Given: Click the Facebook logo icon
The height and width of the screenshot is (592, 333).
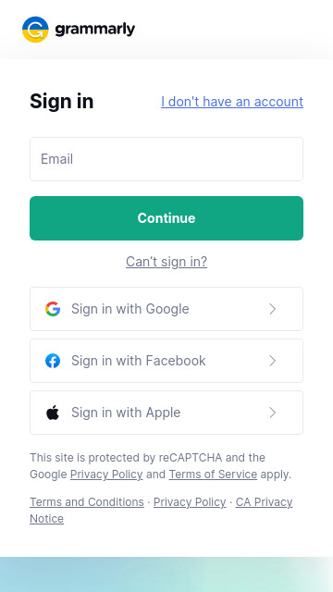Looking at the screenshot, I should 53,361.
